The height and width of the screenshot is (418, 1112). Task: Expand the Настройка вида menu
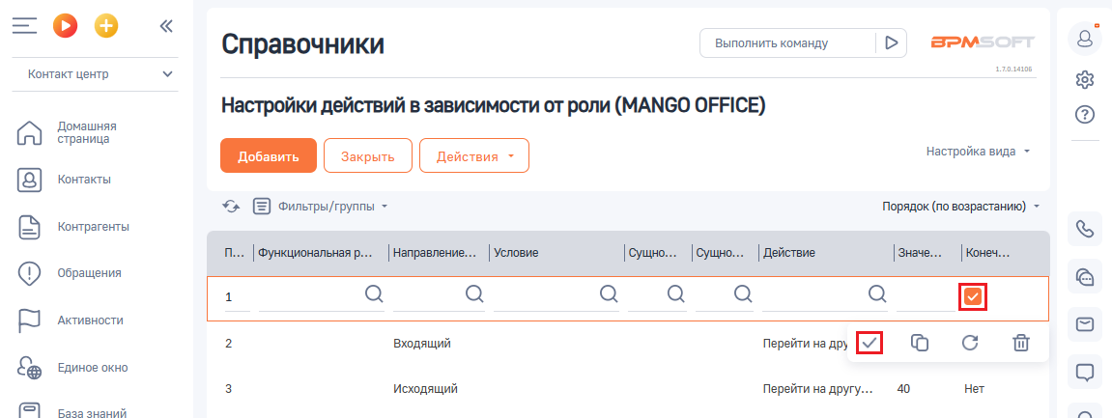pyautogui.click(x=978, y=151)
